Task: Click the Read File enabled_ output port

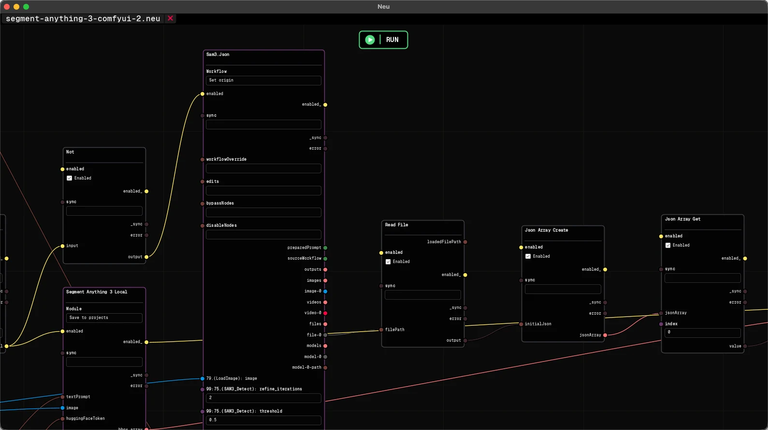Action: pos(465,275)
